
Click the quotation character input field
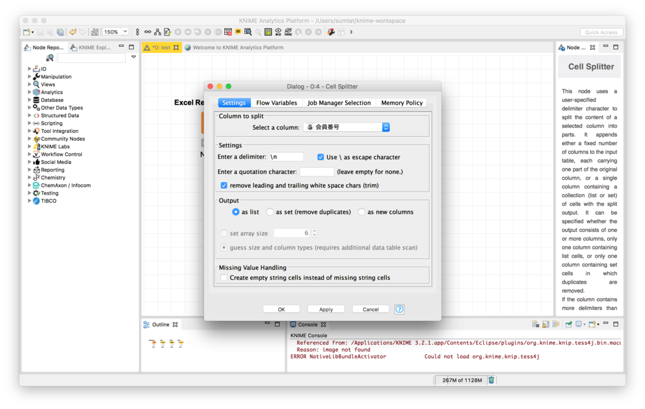[x=317, y=172]
